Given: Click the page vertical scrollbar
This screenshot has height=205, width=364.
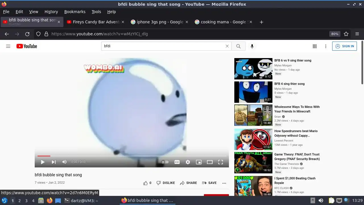Looking at the screenshot, I should tap(362, 63).
